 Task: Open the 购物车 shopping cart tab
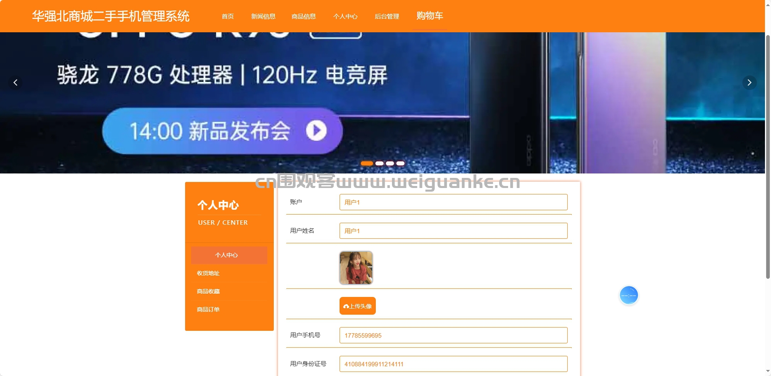[430, 16]
